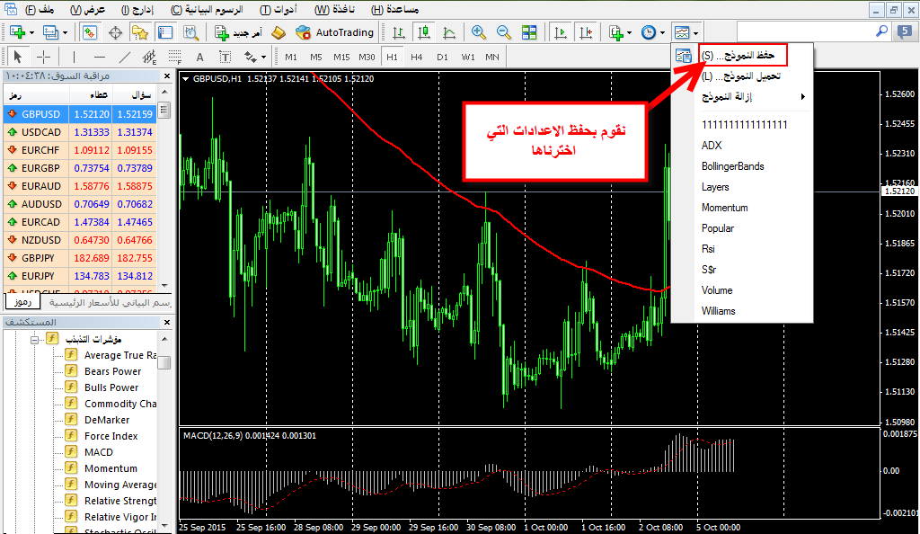
Task: Select the Text Label tool
Action: pyautogui.click(x=226, y=57)
